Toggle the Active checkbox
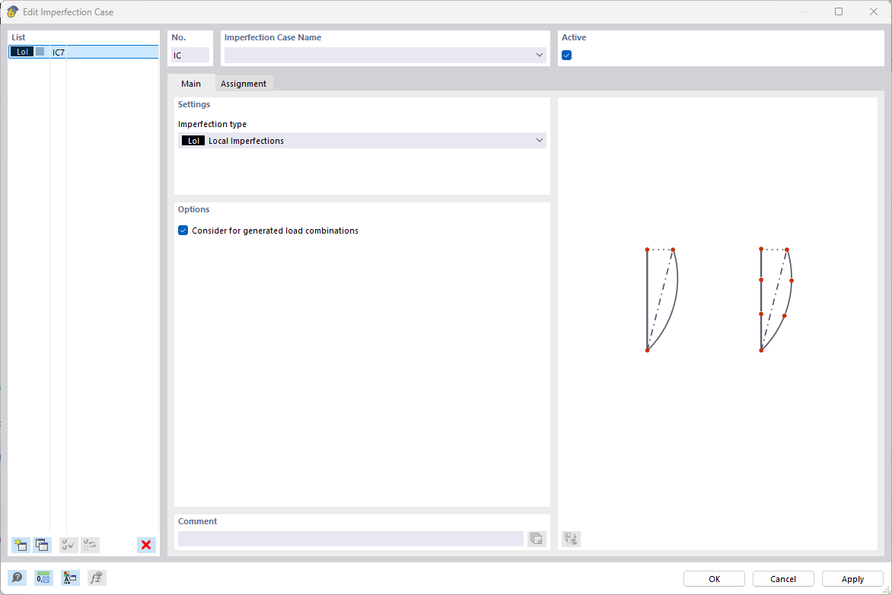 coord(566,56)
